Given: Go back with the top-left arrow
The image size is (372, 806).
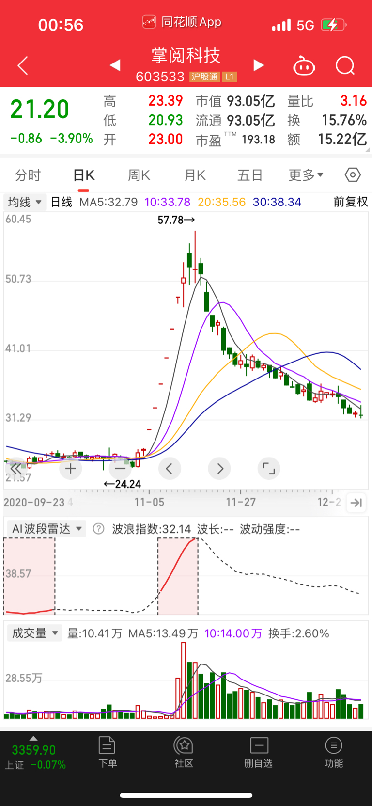Looking at the screenshot, I should 23,65.
